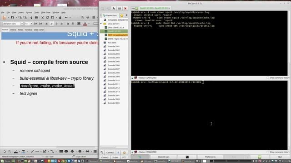The width and height of the screenshot is (291, 163).
Task: Open the Slide Show menu
Action: click(45, 12)
